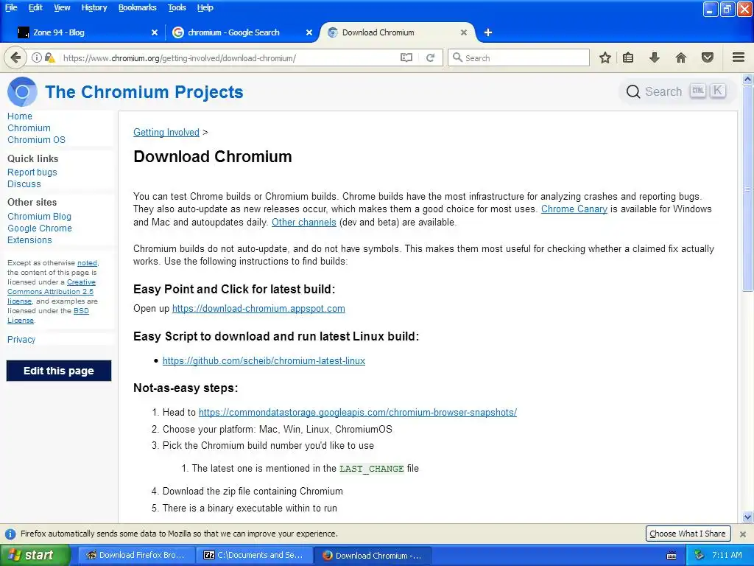Click The Chromium Projects title
This screenshot has height=566, width=754.
144,92
